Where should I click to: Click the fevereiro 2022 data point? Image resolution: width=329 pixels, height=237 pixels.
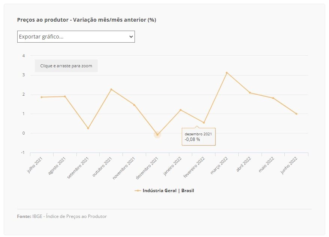pos(204,123)
